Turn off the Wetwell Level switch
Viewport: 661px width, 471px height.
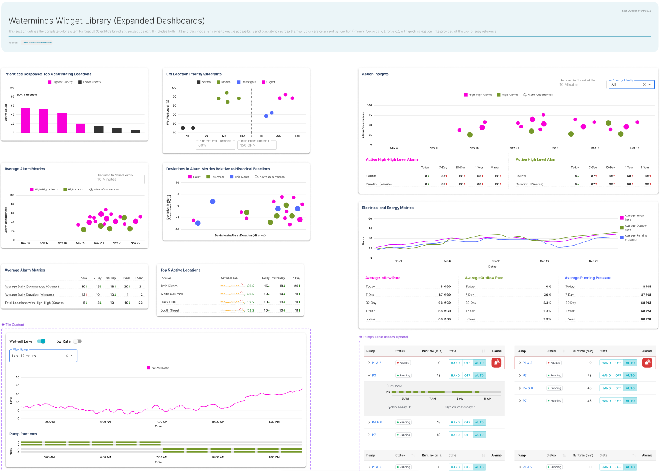point(41,341)
